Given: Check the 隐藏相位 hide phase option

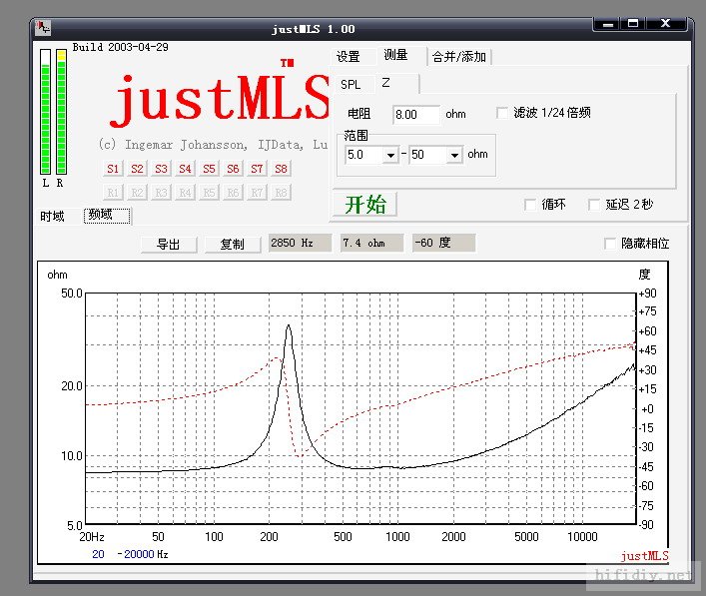Looking at the screenshot, I should pyautogui.click(x=610, y=244).
